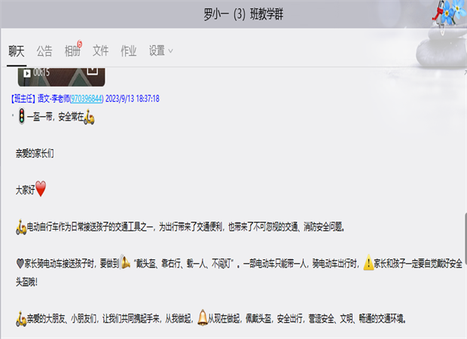This screenshot has height=339, width=467.
Task: Click the red heart emoji after 大家好
Action: (x=41, y=189)
